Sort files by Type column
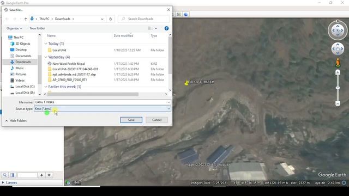349x196 pixels. (154, 35)
